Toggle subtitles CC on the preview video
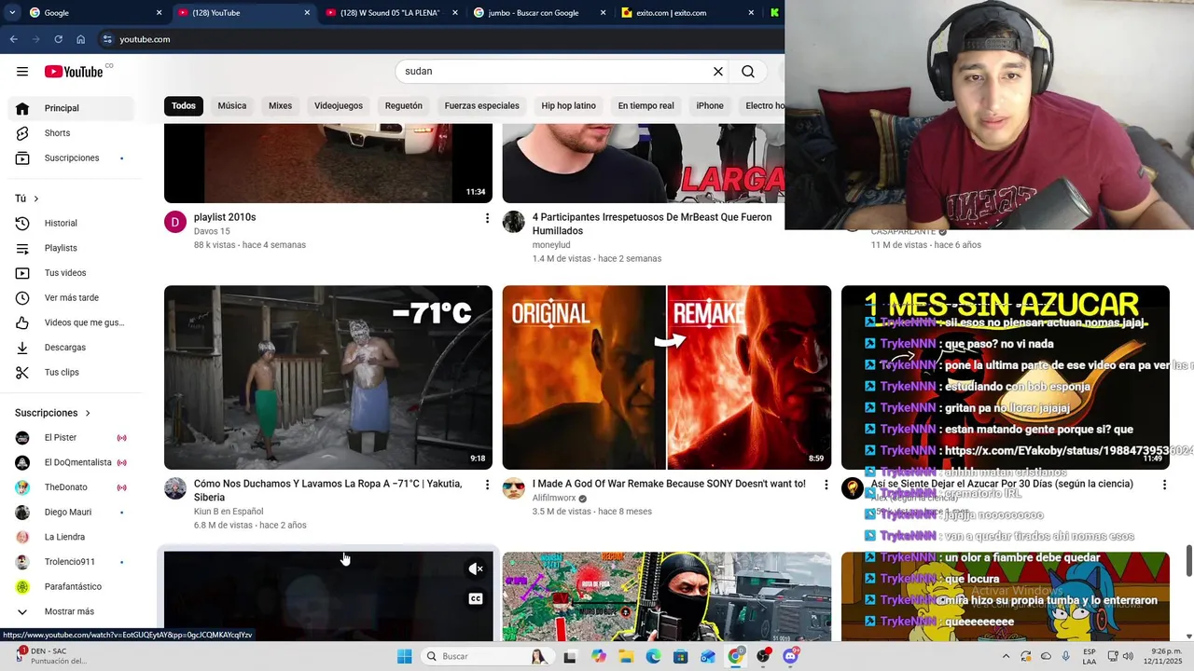Image resolution: width=1194 pixels, height=671 pixels. (x=476, y=599)
